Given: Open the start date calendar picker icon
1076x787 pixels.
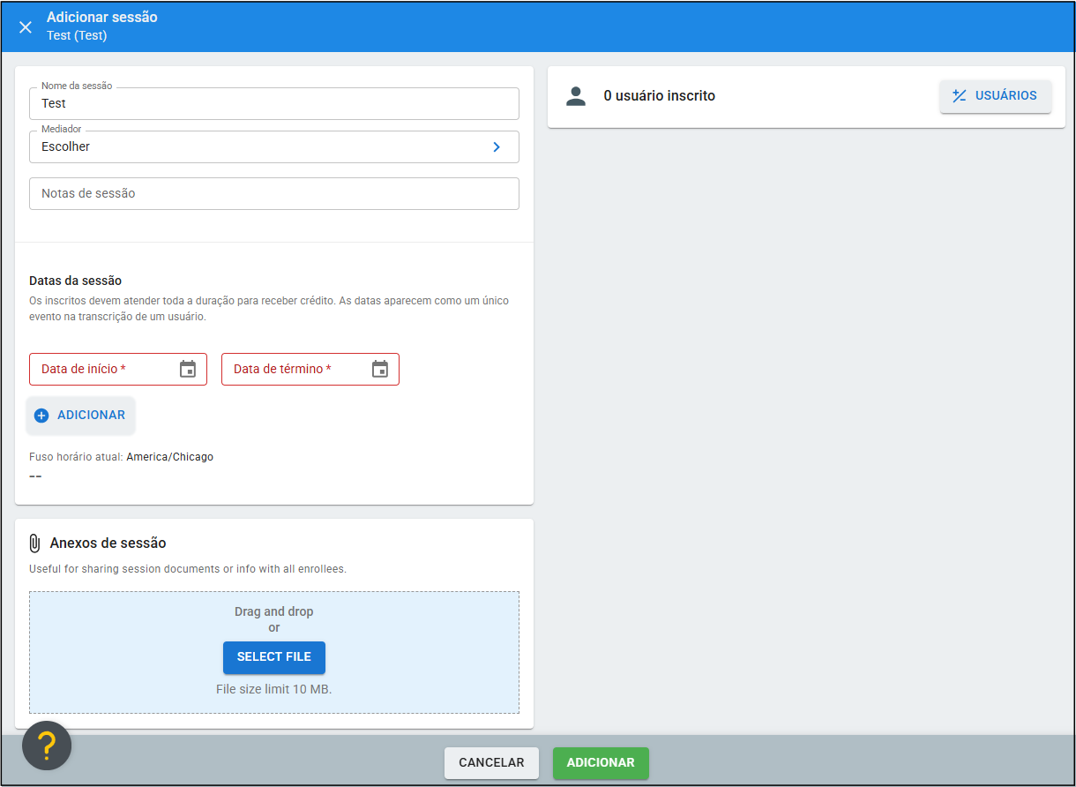Looking at the screenshot, I should click(x=188, y=370).
